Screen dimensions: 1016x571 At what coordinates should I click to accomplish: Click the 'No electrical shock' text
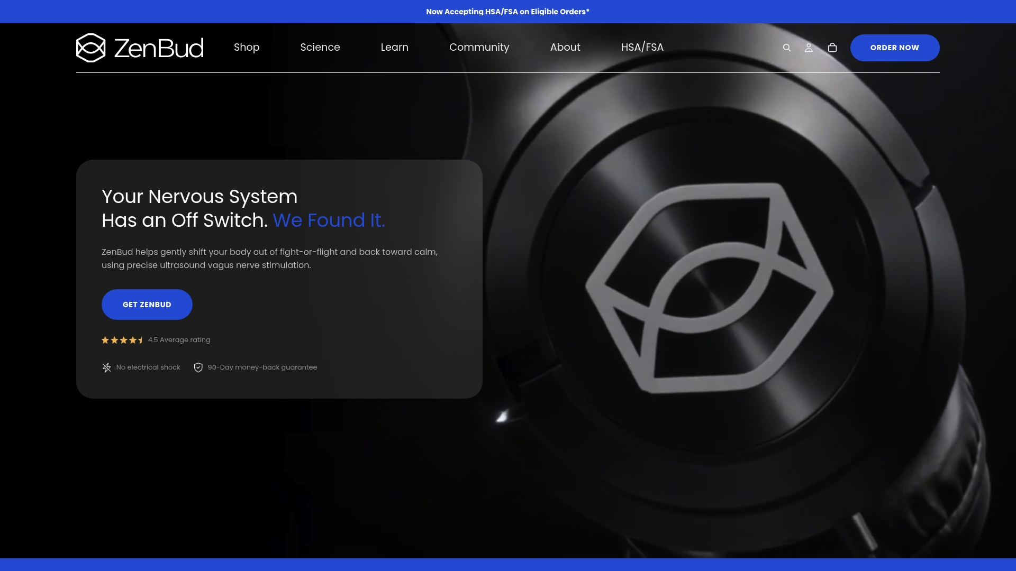[148, 367]
